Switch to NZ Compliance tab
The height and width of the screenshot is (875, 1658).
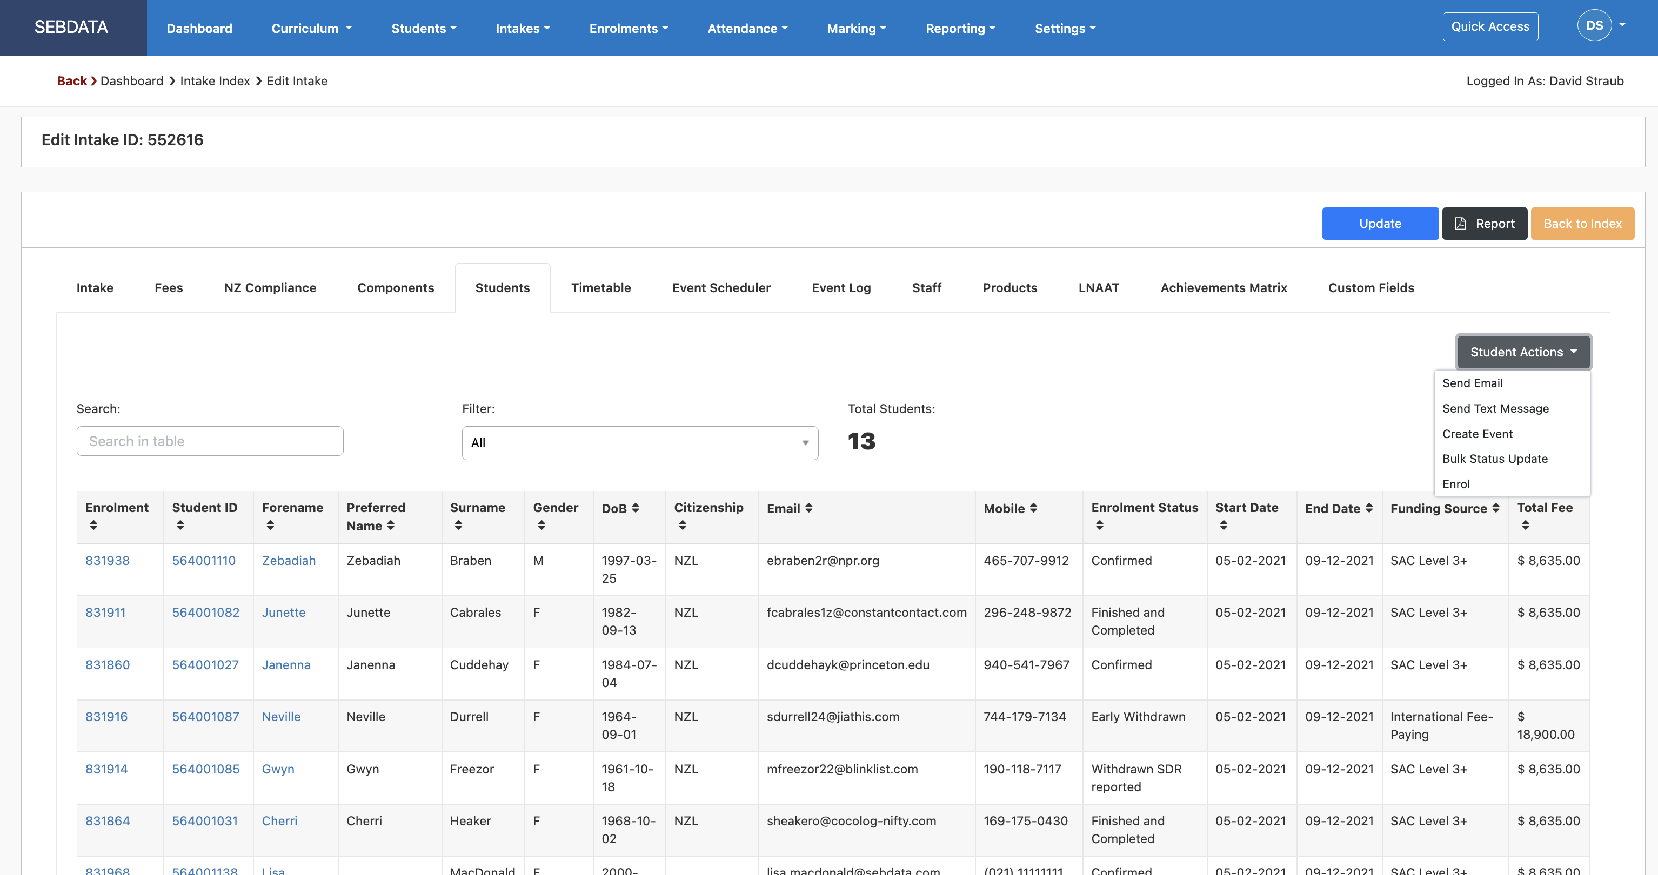click(x=270, y=287)
